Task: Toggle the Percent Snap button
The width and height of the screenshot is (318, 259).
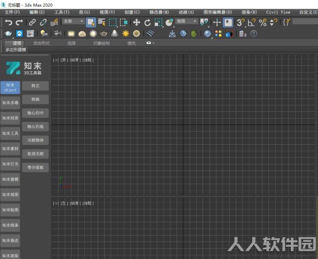Action: point(262,22)
